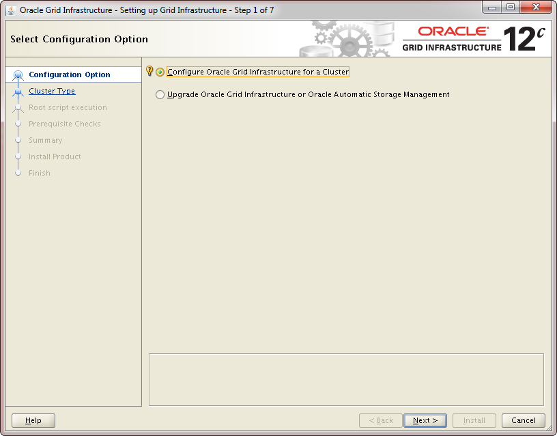Click the Java icon in the title bar
Viewport: 557px width, 436px height.
tap(11, 10)
